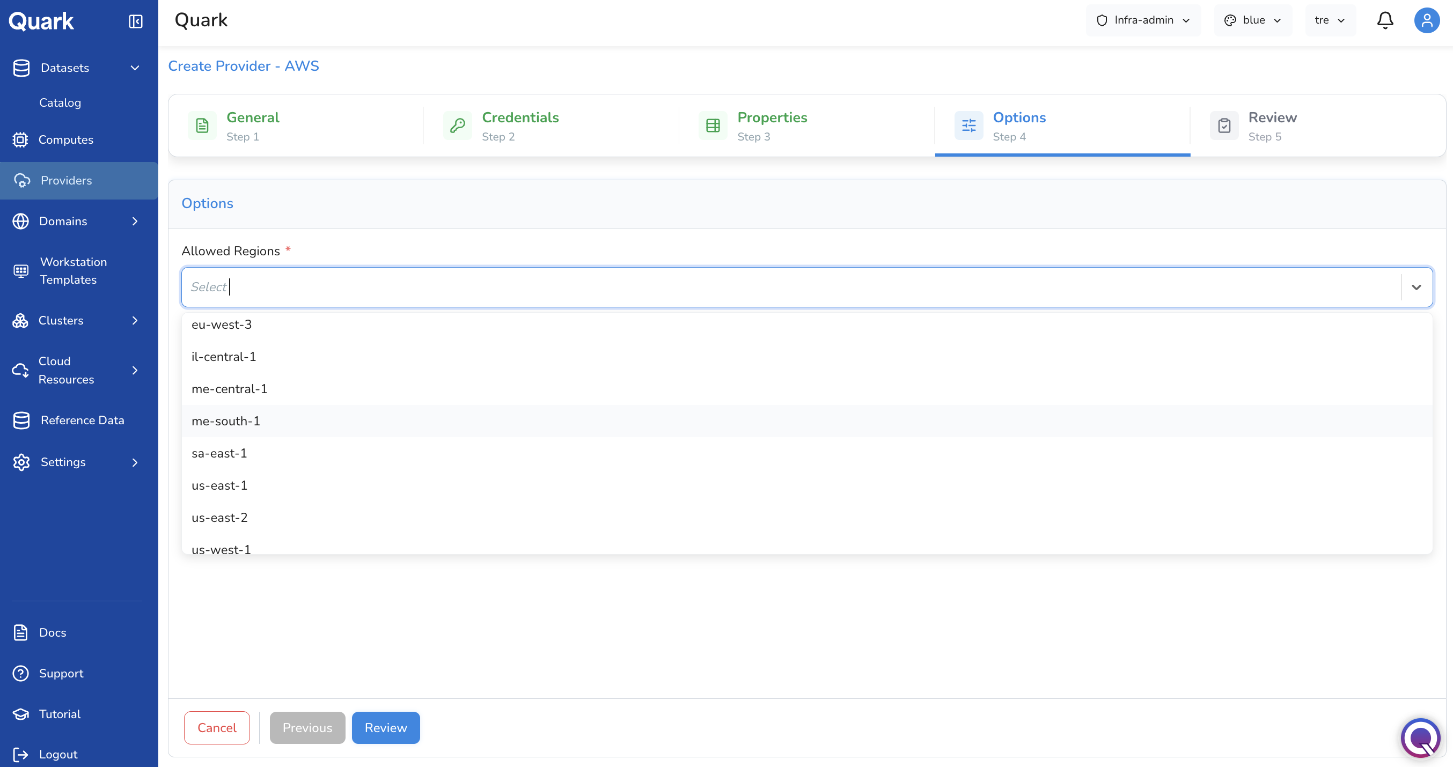
Task: Click the Domains globe icon
Action: (21, 221)
